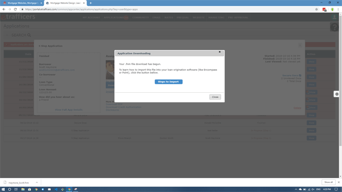Open the COMMUNITY menu
The height and width of the screenshot is (192, 342).
tap(141, 18)
